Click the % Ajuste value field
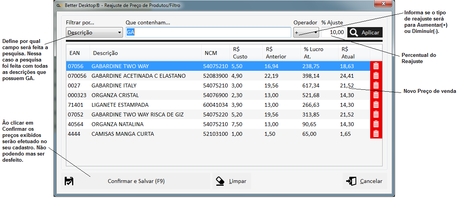Screen dimensions: 471x200 point(333,32)
